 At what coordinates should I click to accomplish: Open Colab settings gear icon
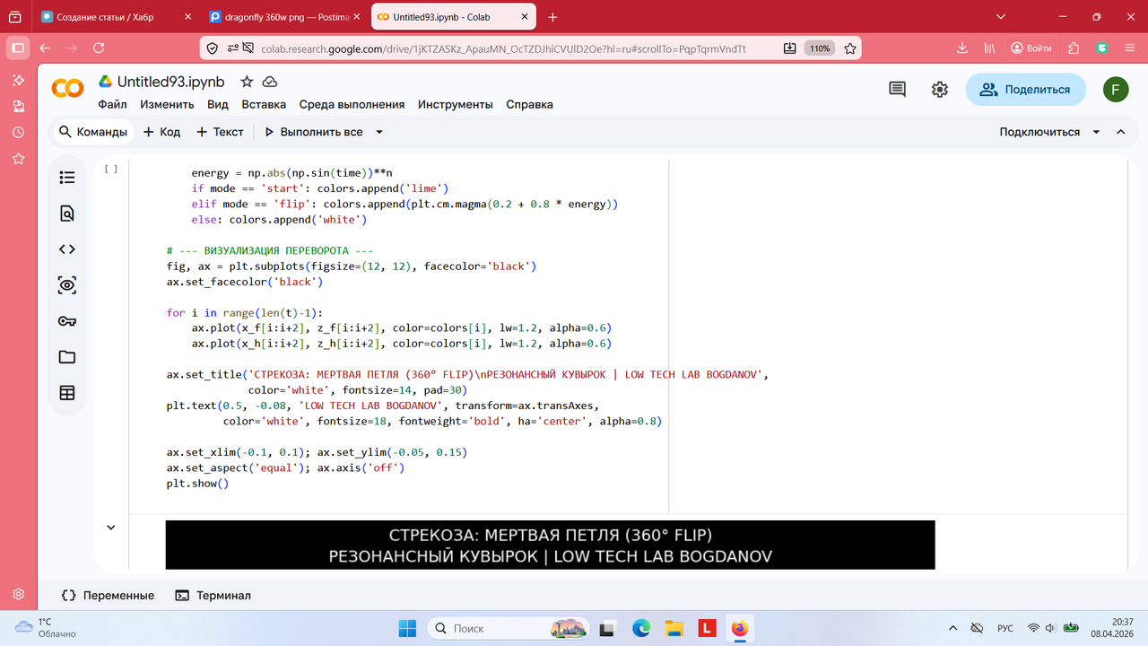pos(940,90)
